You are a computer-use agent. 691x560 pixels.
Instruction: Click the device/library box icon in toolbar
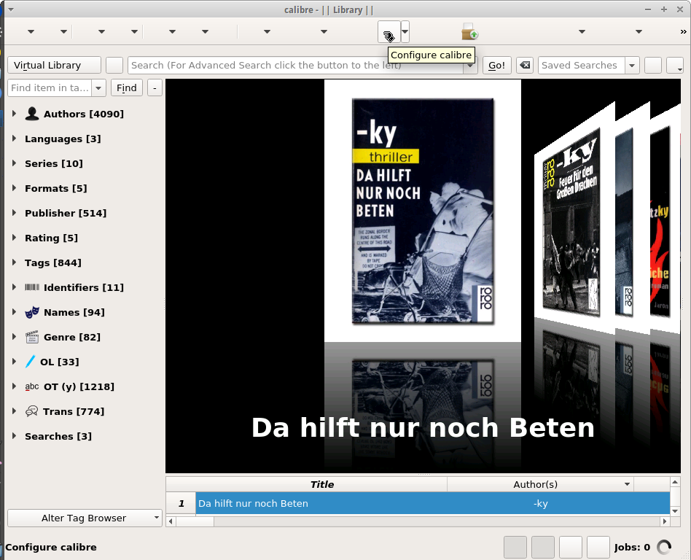(469, 32)
